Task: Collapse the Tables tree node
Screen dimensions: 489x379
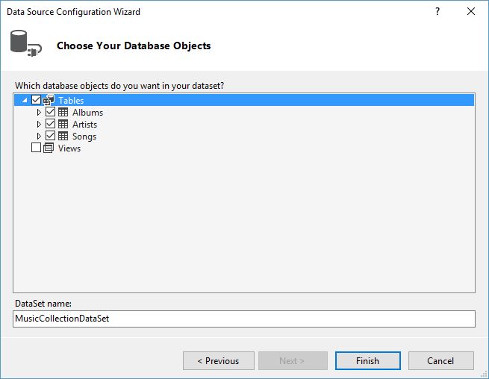Action: tap(25, 101)
